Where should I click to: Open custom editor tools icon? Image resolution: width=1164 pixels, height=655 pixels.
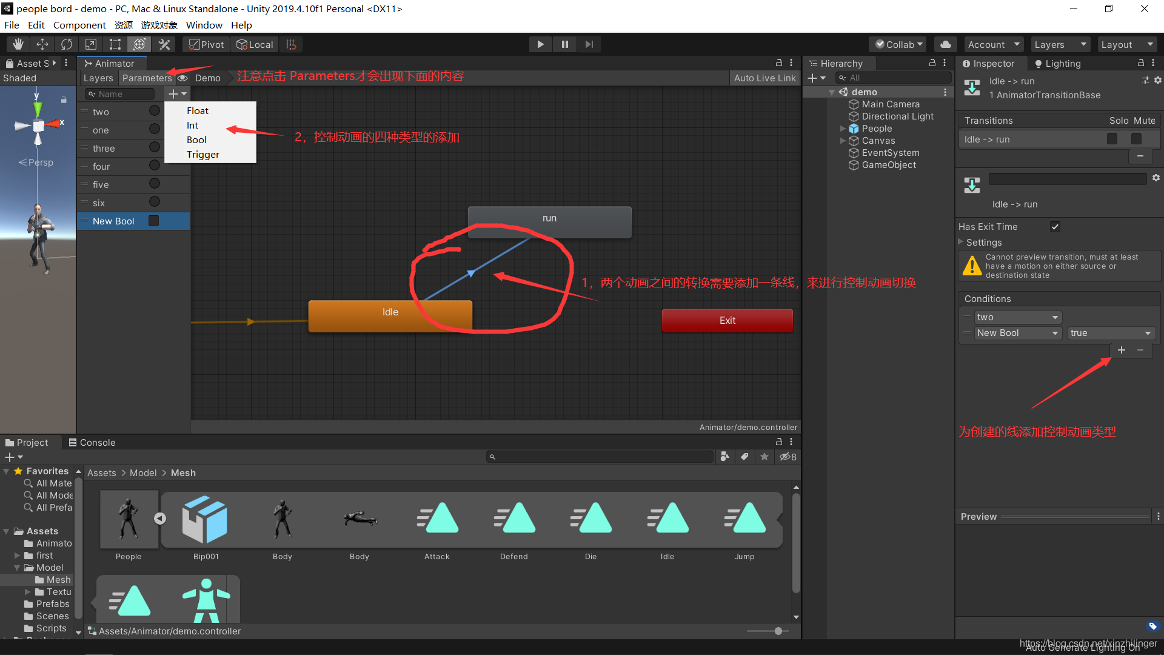(x=164, y=44)
